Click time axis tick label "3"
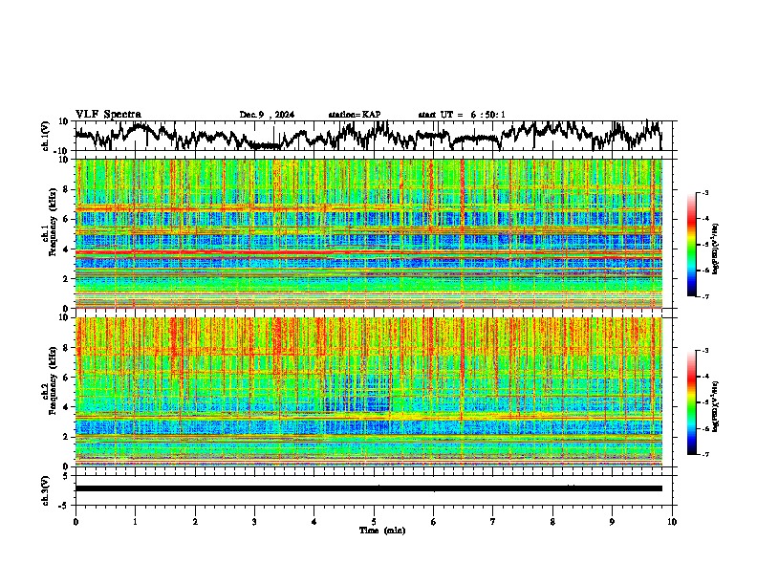757x585 pixels. 254,522
